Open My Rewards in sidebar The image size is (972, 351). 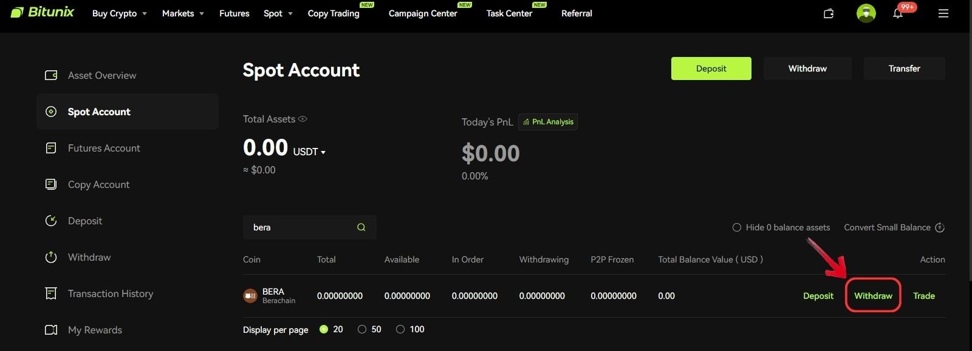click(95, 330)
